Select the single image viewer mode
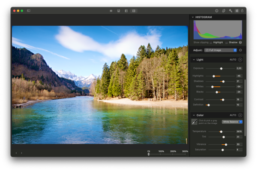The width and height of the screenshot is (257, 171). [134, 11]
